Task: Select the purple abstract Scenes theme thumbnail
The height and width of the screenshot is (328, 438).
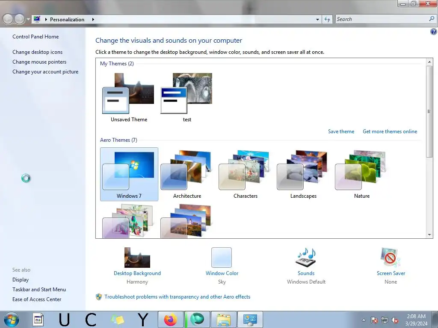Action: tap(128, 222)
